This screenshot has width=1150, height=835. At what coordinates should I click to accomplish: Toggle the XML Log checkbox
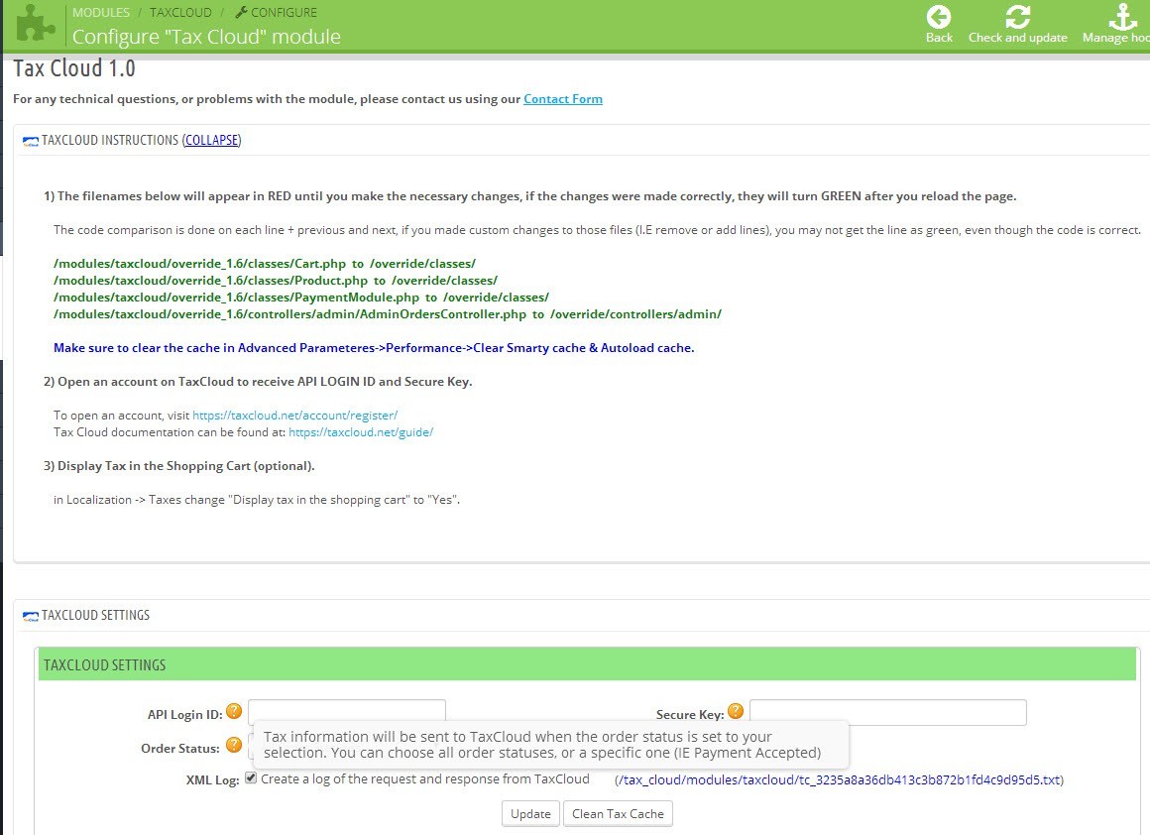tap(251, 777)
